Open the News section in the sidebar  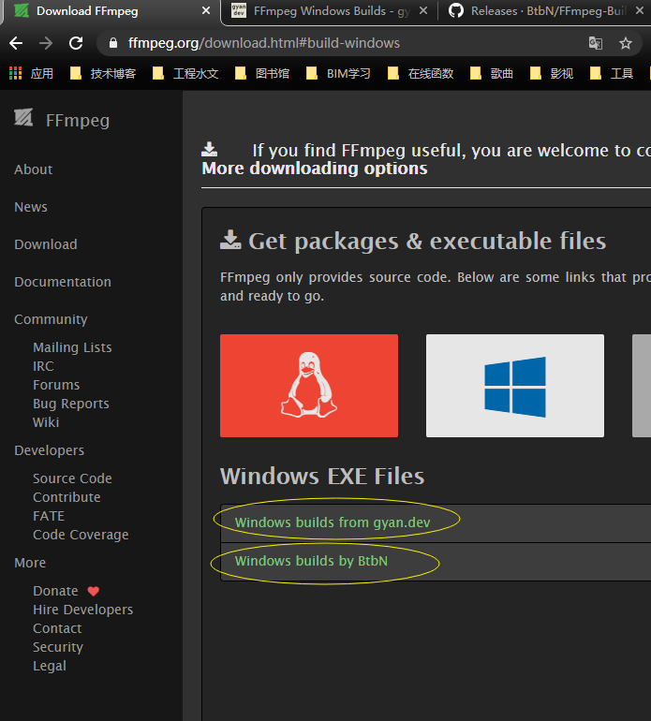(x=31, y=207)
